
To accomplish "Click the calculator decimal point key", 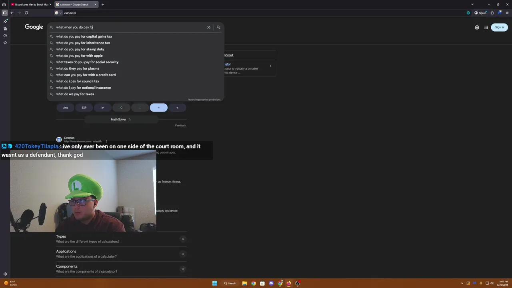I will (140, 108).
